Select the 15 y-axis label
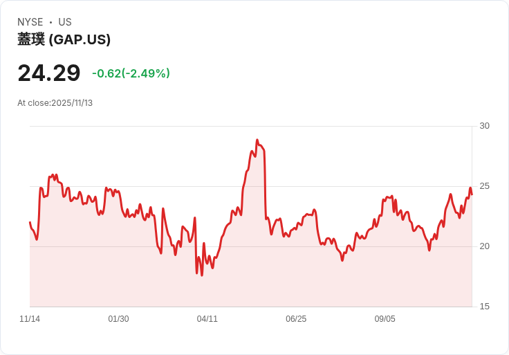This screenshot has height=355, width=509. [x=484, y=307]
